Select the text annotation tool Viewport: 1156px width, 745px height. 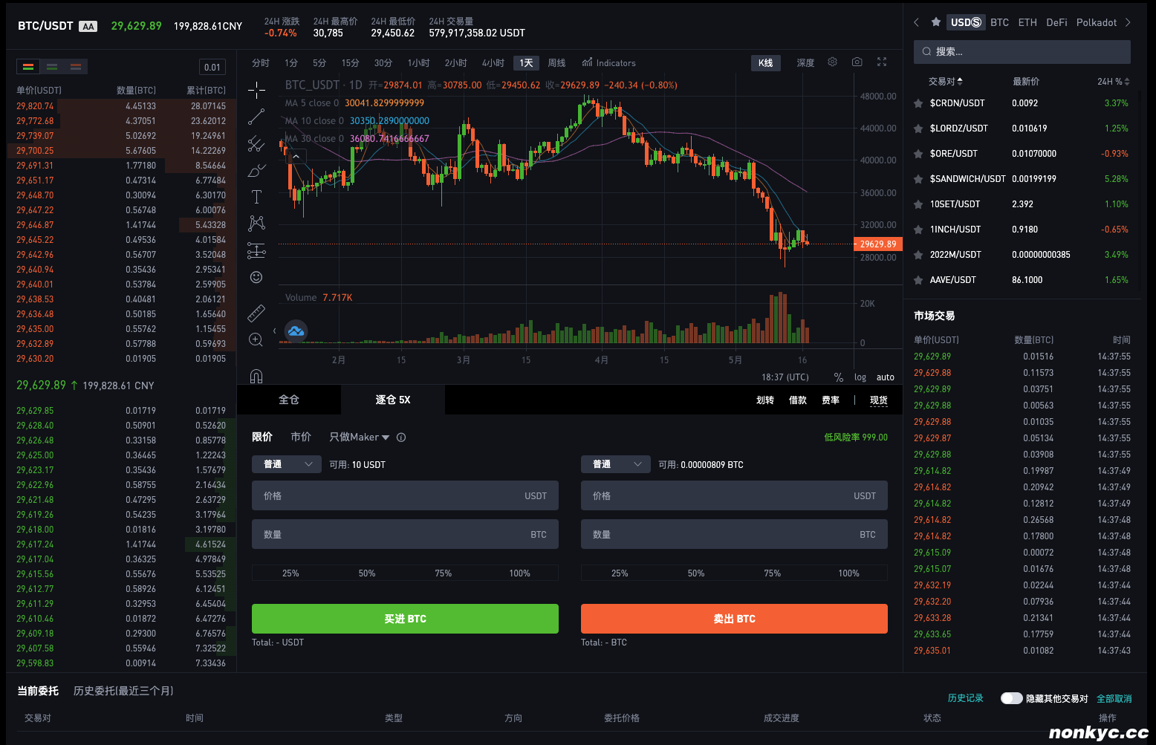pyautogui.click(x=256, y=197)
